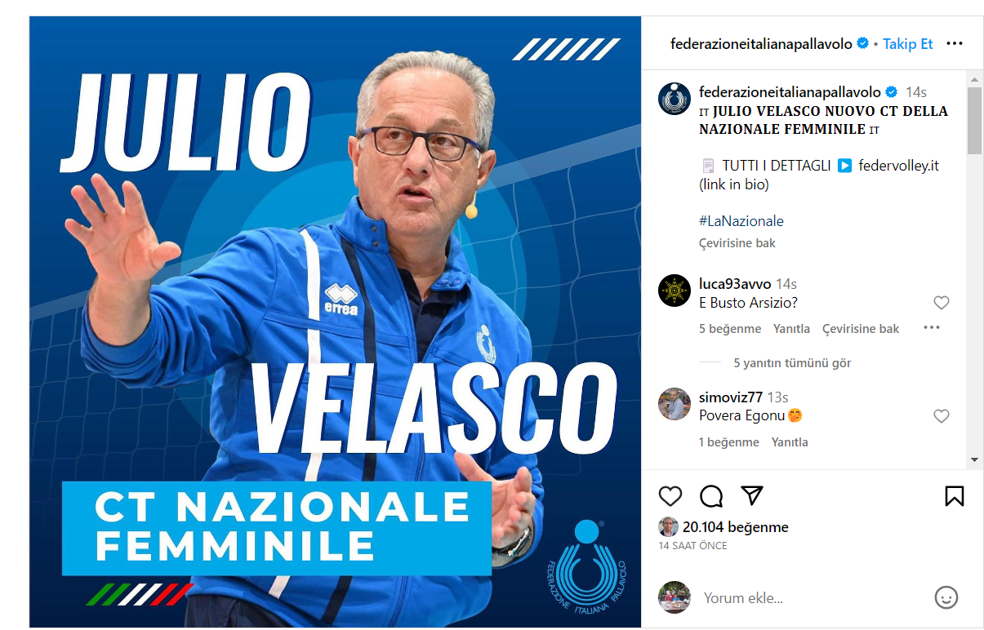
Task: Like the post with the heart icon
Action: pos(670,496)
